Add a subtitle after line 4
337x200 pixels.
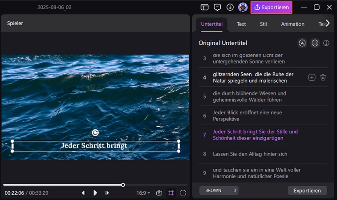(312, 77)
